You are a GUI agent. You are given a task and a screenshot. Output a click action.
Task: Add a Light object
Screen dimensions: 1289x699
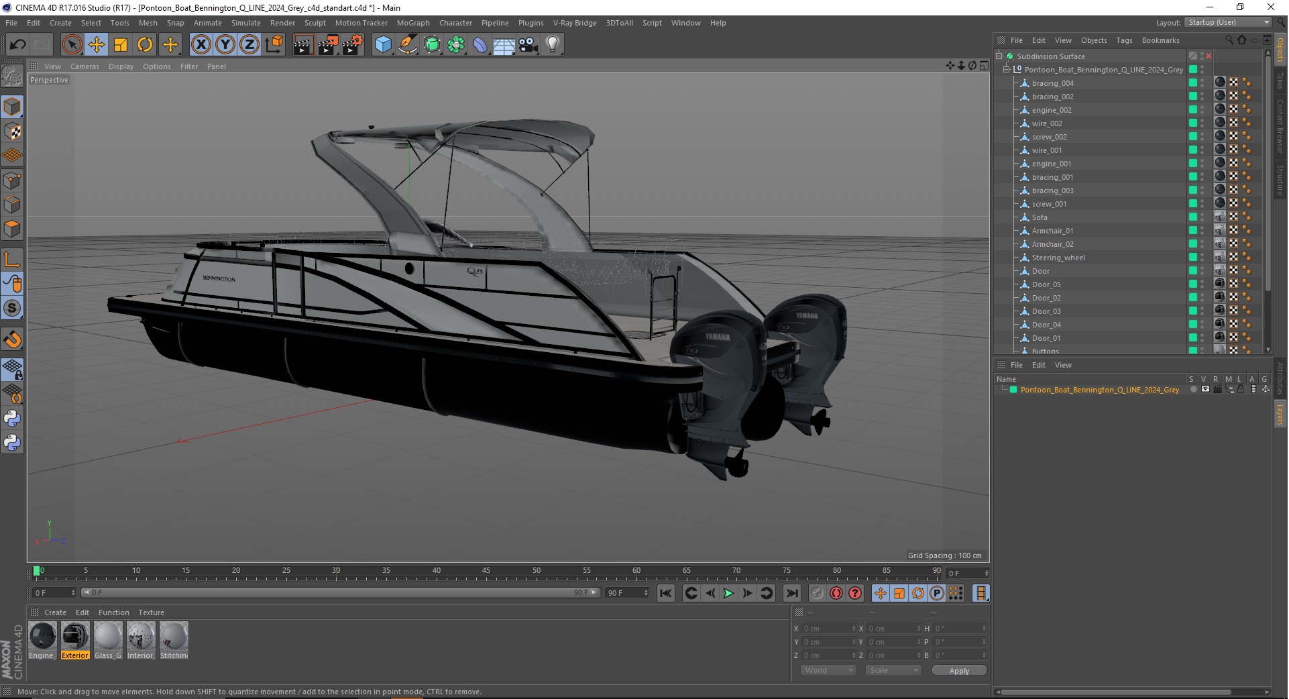tap(553, 45)
